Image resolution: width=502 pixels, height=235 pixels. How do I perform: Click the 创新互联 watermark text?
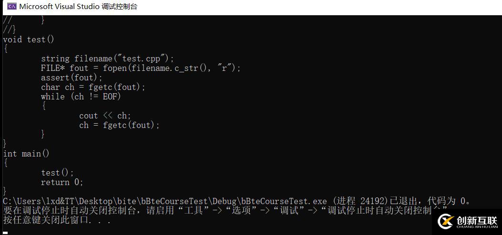[x=477, y=220]
